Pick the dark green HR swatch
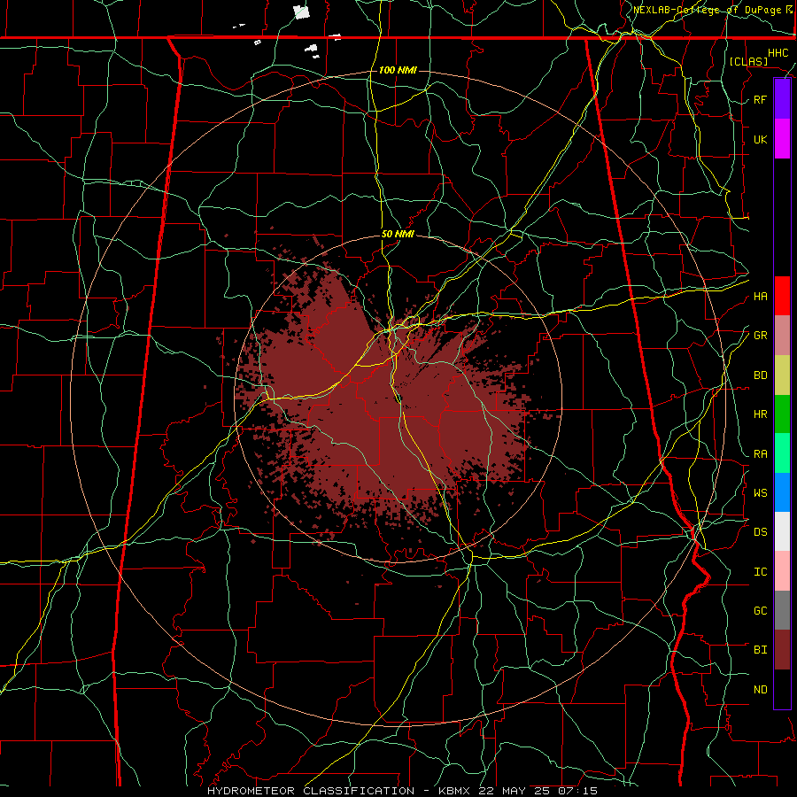797x797 pixels. pyautogui.click(x=782, y=414)
